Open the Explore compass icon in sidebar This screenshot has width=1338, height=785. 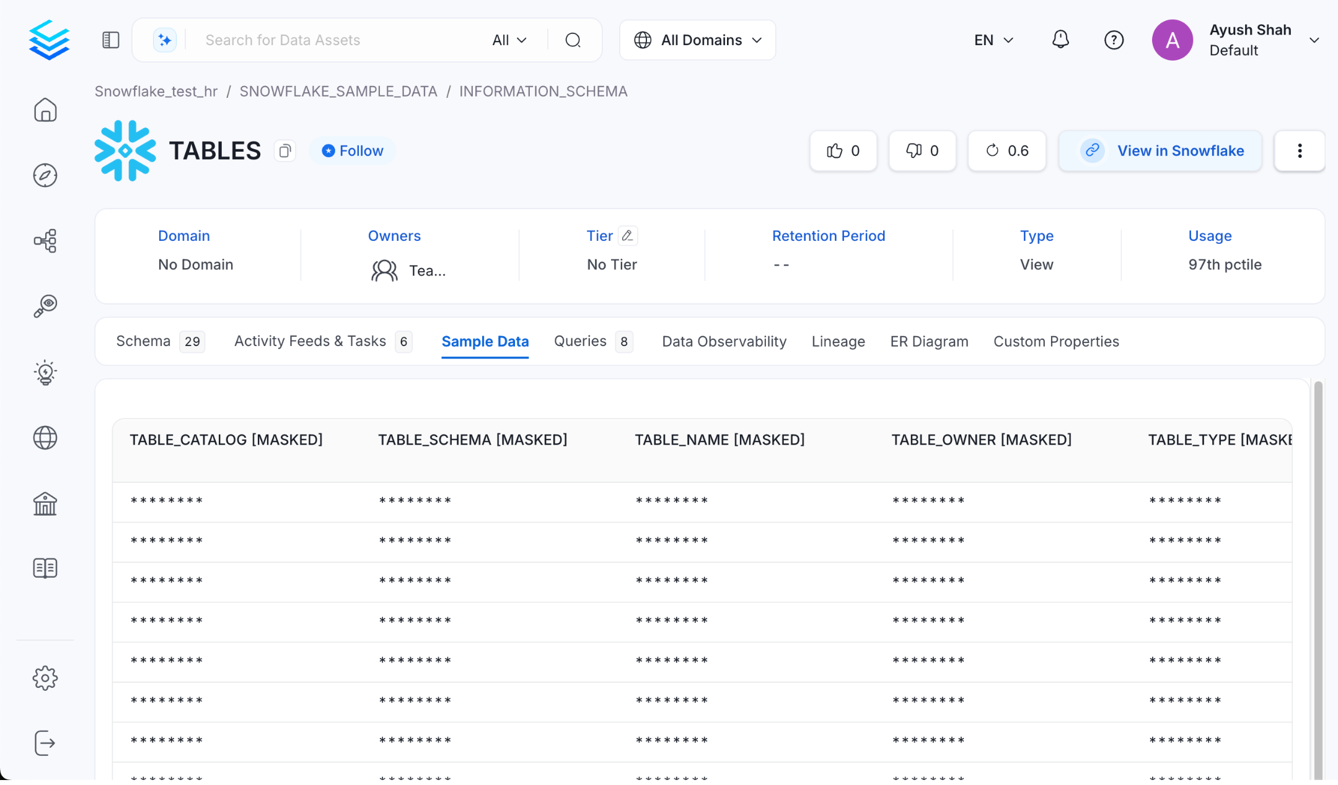pyautogui.click(x=45, y=176)
